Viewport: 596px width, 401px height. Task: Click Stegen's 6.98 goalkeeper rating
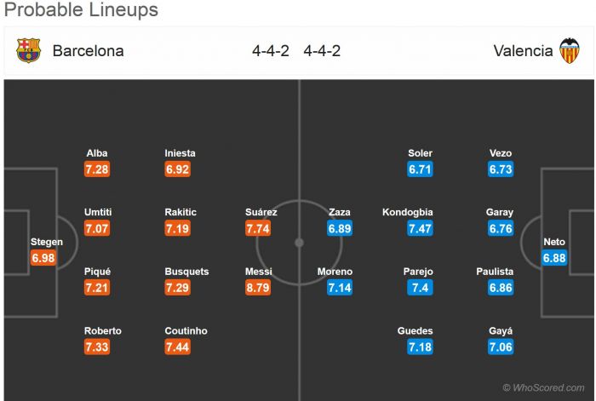point(43,258)
